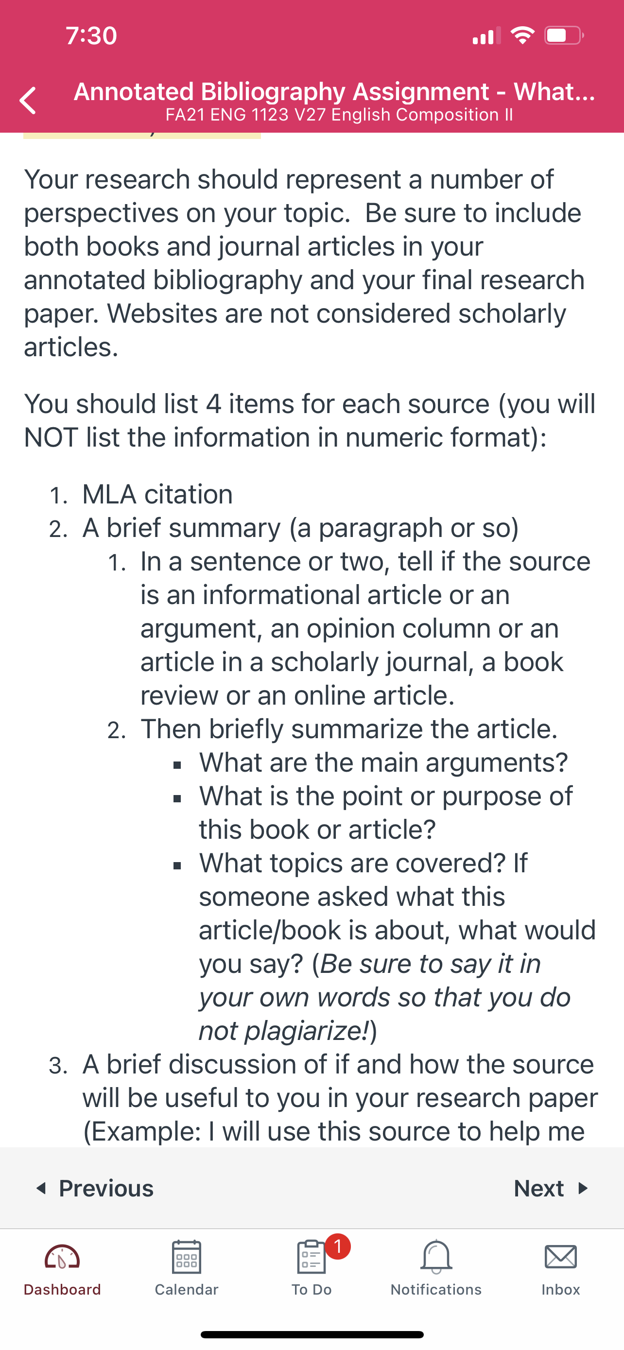The image size is (624, 1350).
Task: Tap the cellular signal bars
Action: click(x=486, y=35)
